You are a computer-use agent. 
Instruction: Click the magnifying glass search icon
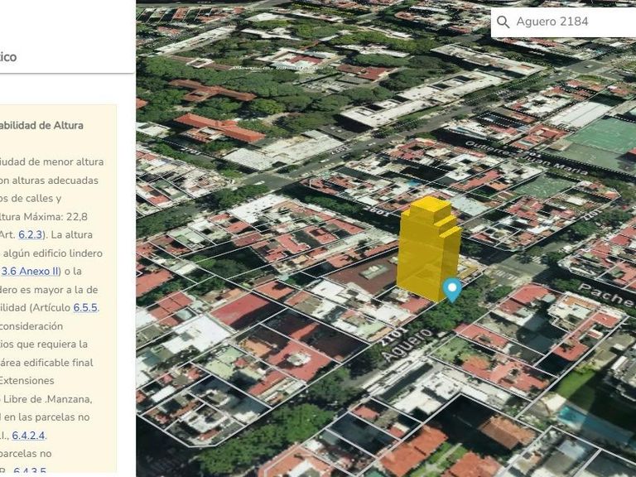503,22
